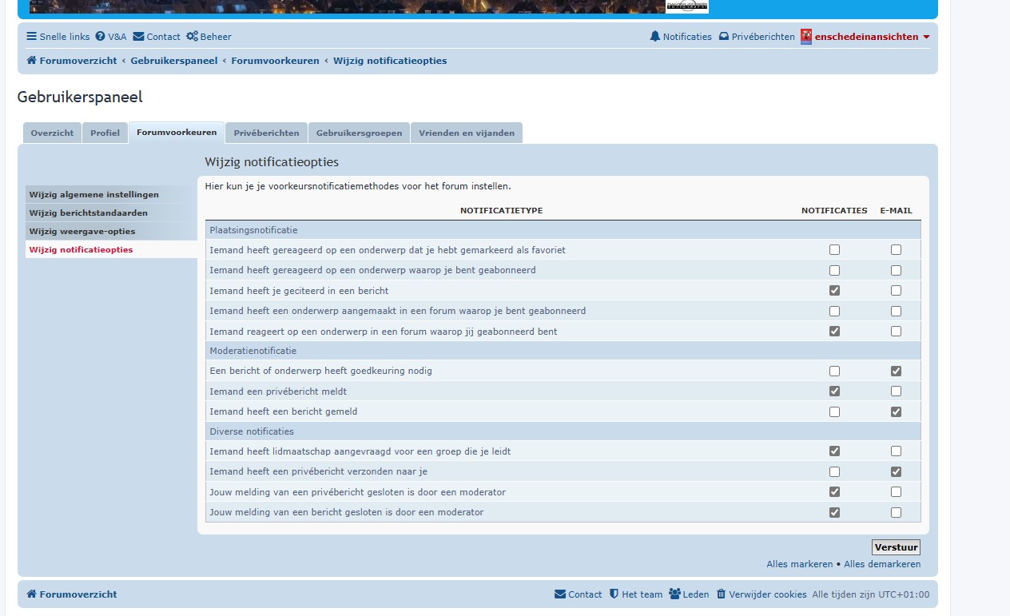Click the Verwijder cookies trash icon

[x=721, y=594]
